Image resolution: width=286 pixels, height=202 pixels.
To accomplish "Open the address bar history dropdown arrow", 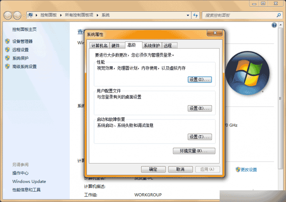I will (x=188, y=15).
